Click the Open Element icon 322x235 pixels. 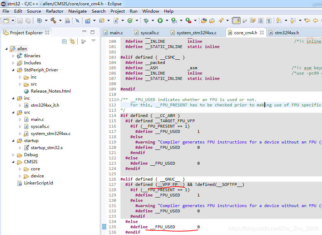204,20
